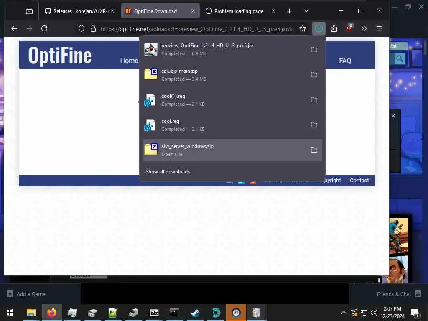Click the padlock site security icon
This screenshot has width=428, height=321.
pos(93,29)
